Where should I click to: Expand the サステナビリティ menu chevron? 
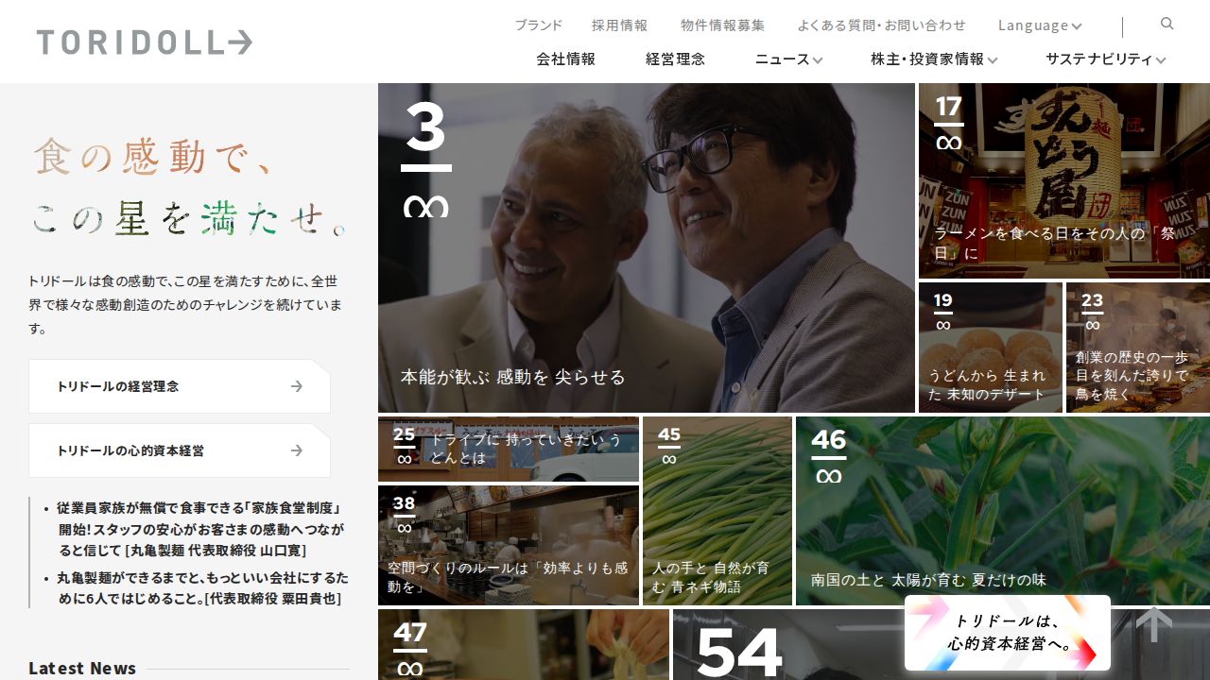(1161, 59)
